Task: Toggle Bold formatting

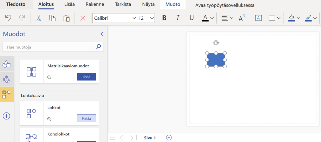Action: click(x=164, y=18)
